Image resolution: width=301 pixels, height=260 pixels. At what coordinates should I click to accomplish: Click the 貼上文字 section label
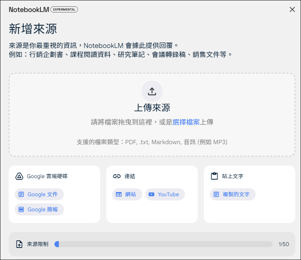click(233, 176)
